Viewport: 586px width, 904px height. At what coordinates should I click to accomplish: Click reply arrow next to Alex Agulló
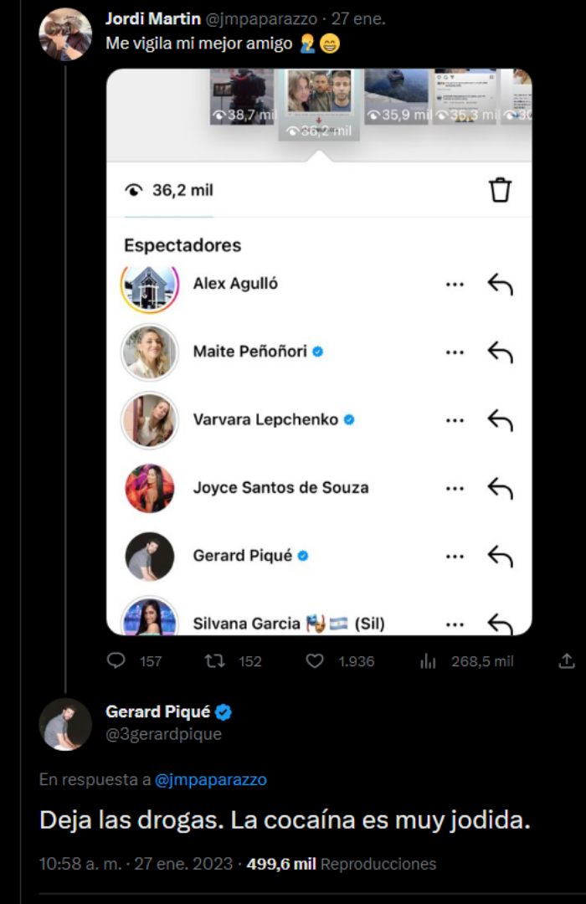click(500, 284)
